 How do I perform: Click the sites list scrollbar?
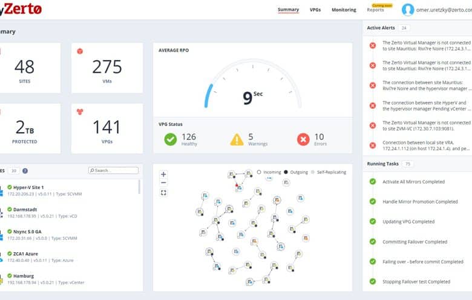pyautogui.click(x=139, y=187)
